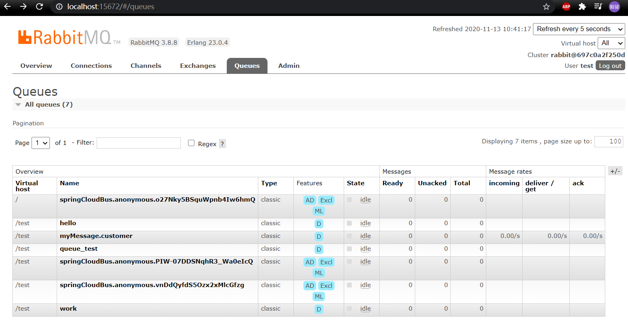Image resolution: width=628 pixels, height=321 pixels.
Task: Sort by the Ready column header
Action: tap(393, 183)
